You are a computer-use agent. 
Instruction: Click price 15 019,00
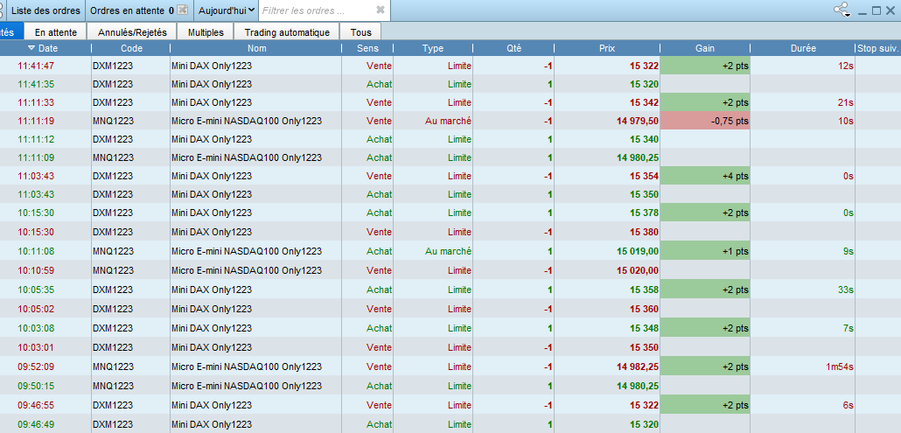click(638, 251)
